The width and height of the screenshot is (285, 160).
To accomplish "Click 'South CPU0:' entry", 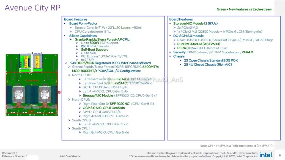I will pyautogui.click(x=82, y=120).
